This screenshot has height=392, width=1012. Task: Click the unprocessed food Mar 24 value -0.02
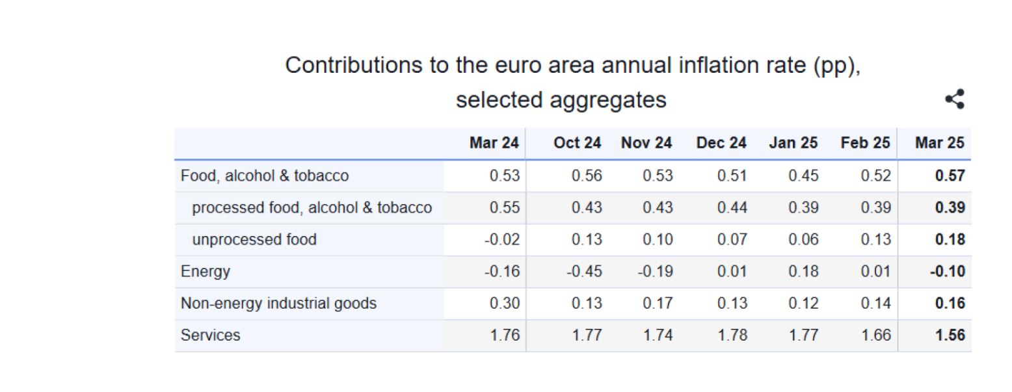pyautogui.click(x=502, y=240)
